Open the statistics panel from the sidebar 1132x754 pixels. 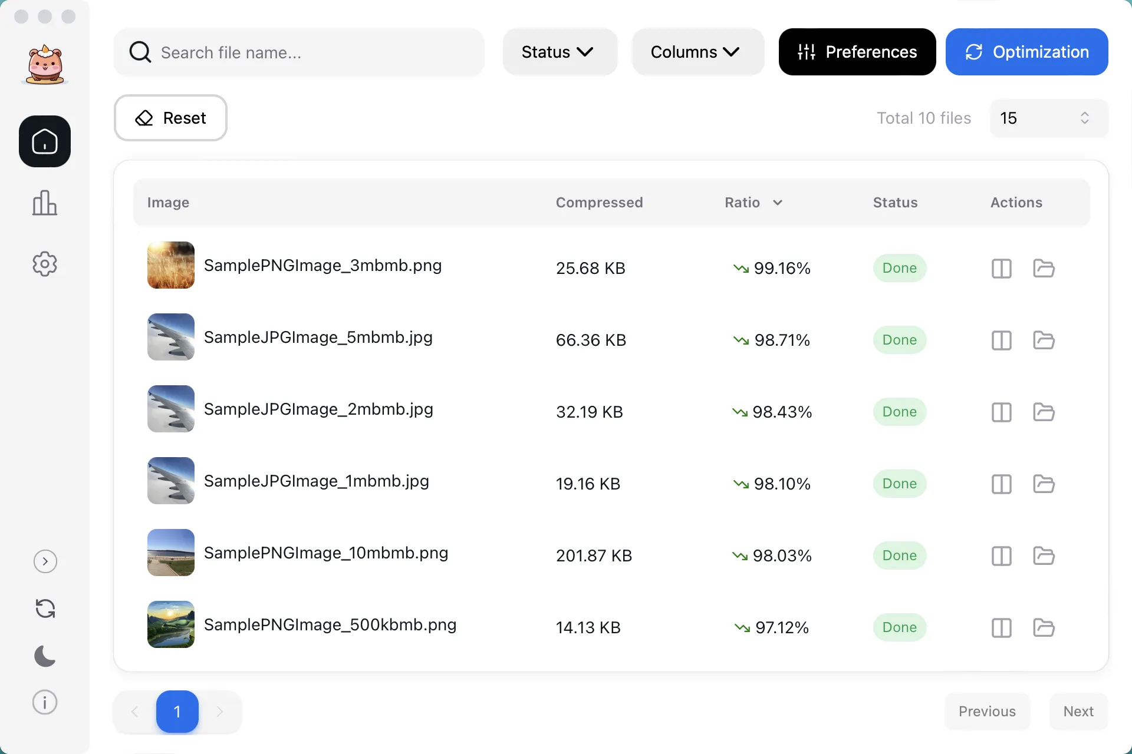44,203
